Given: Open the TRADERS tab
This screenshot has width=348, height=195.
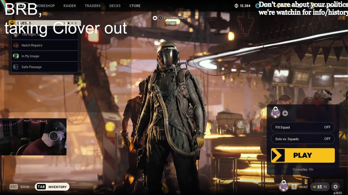Looking at the screenshot, I should [x=92, y=6].
